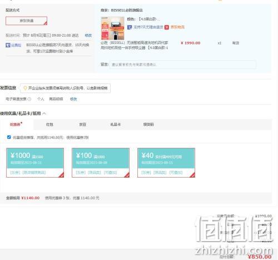278x260 pixels.
Task: Collapse the 使用优惠/礼品卡/抵用 section chevron
Action: coord(44,114)
